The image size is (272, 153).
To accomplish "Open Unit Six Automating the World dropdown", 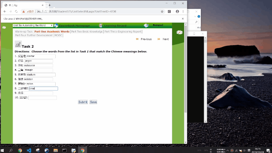I will 33,25.
